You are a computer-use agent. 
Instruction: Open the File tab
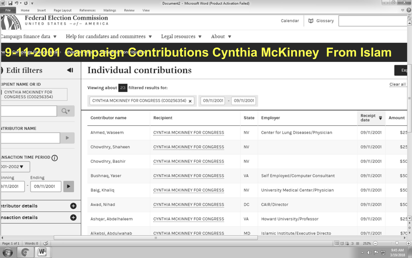[8, 10]
